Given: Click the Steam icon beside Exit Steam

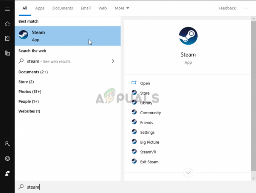Looking at the screenshot, I should [x=134, y=161].
